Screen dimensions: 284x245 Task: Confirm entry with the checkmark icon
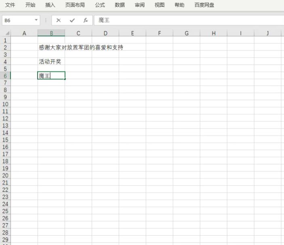coord(72,20)
